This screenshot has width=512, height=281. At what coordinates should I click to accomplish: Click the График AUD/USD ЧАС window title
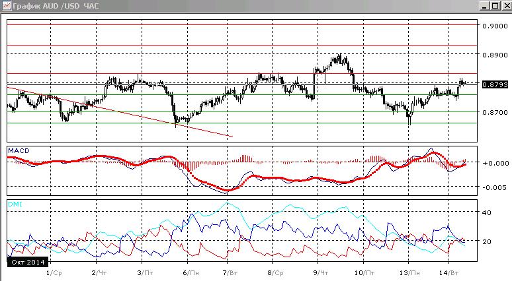[56, 6]
